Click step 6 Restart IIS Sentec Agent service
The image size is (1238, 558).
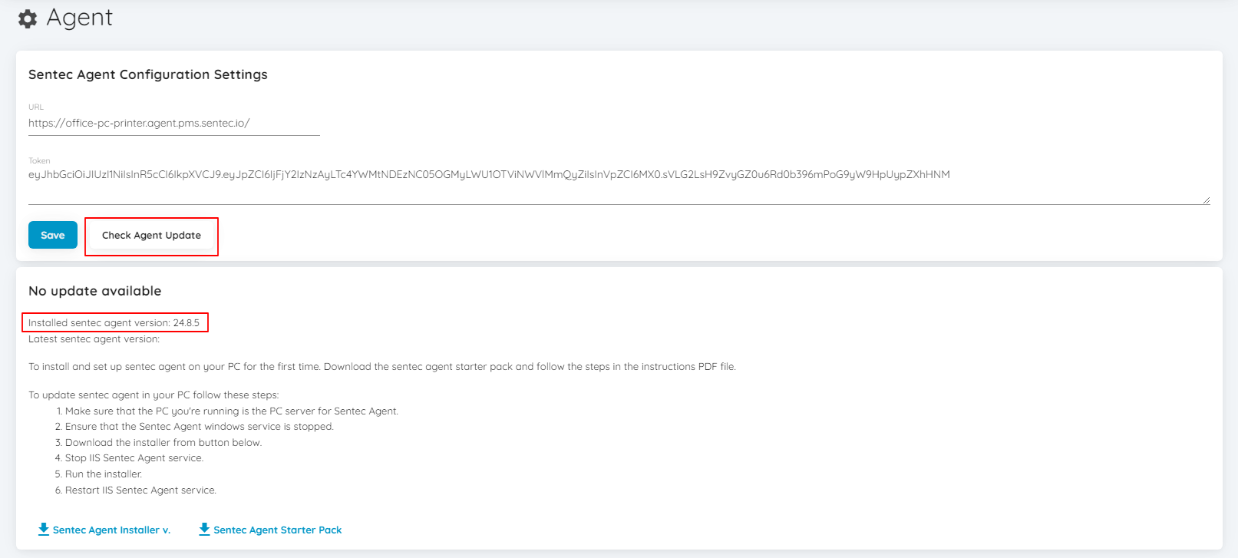(136, 490)
